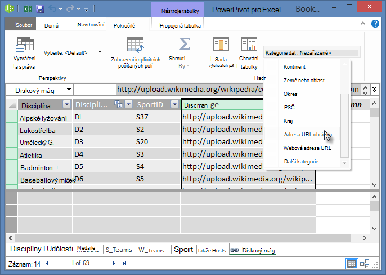386x275 pixels.
Task: Select the Discman ge column header
Action: tap(223, 105)
